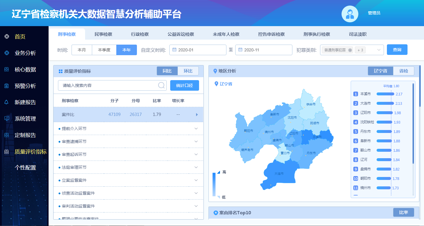Viewport: 424px width, 226px height.
Task: Click the 首页 sidebar icon
Action: point(7,36)
